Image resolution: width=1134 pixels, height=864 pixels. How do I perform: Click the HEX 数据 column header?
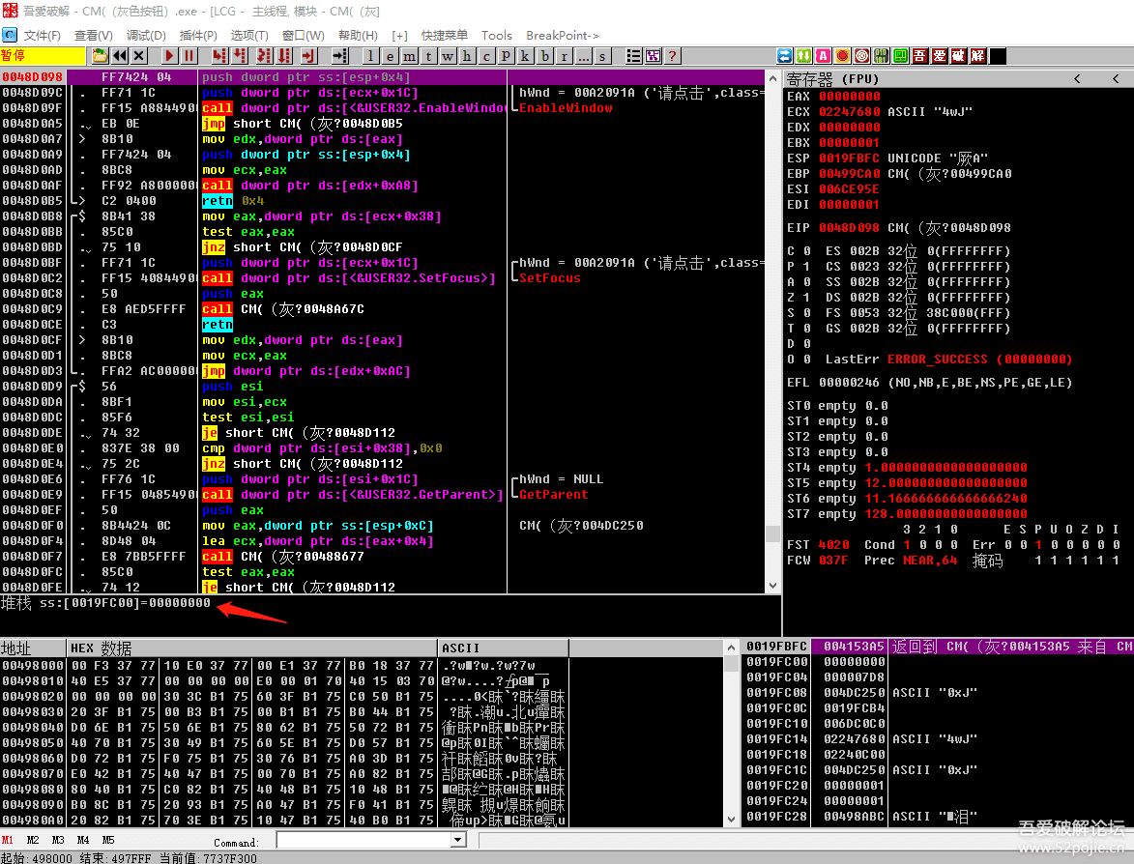(102, 648)
